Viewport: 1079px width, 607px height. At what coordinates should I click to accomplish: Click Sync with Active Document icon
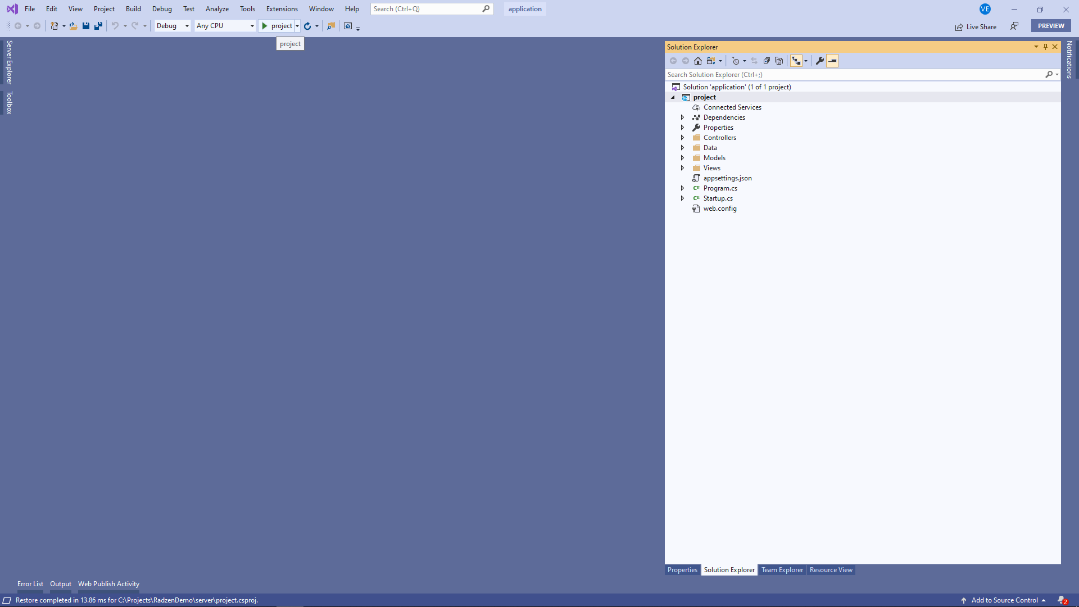(x=754, y=61)
